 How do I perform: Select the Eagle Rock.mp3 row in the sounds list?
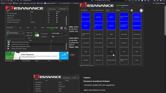36,16
